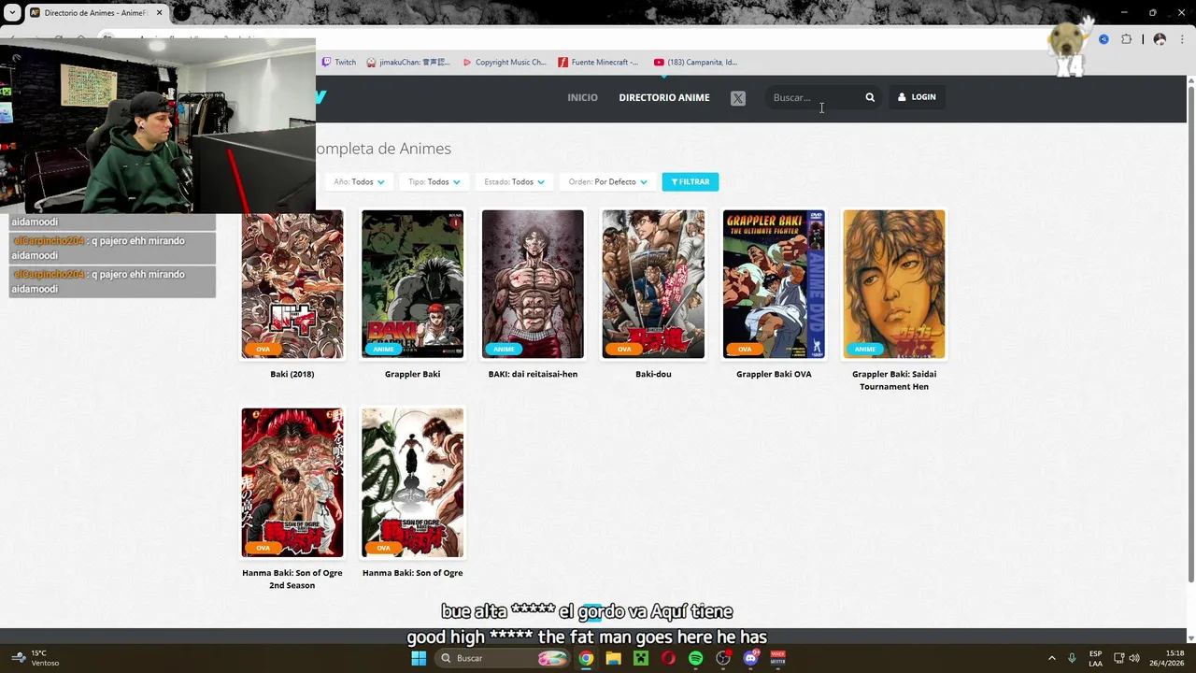The height and width of the screenshot is (673, 1196).
Task: Expand the Año: Todos dropdown
Action: 359,182
